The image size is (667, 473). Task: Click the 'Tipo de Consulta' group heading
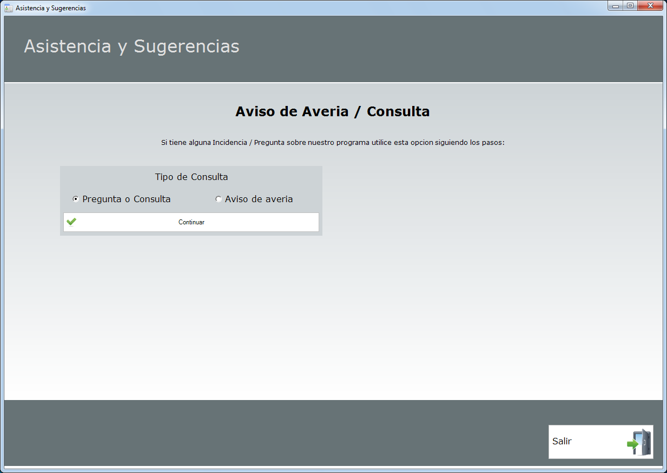click(191, 177)
